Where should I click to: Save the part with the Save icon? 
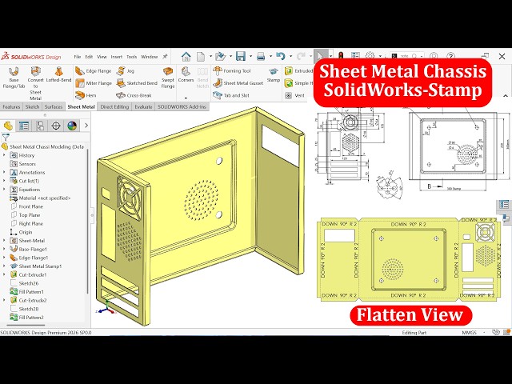click(x=241, y=57)
